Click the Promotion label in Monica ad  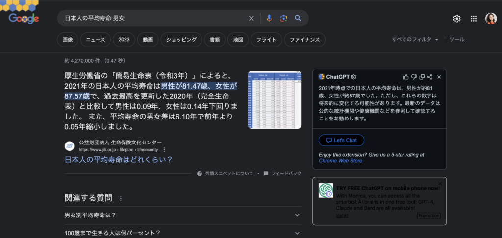click(429, 216)
